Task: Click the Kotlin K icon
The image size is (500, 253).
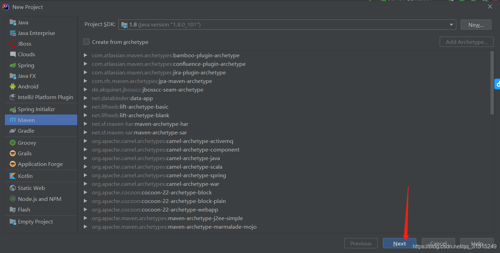Action: (x=13, y=176)
